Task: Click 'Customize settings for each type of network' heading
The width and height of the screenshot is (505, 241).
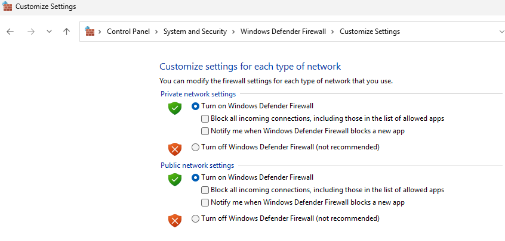Action: 250,67
